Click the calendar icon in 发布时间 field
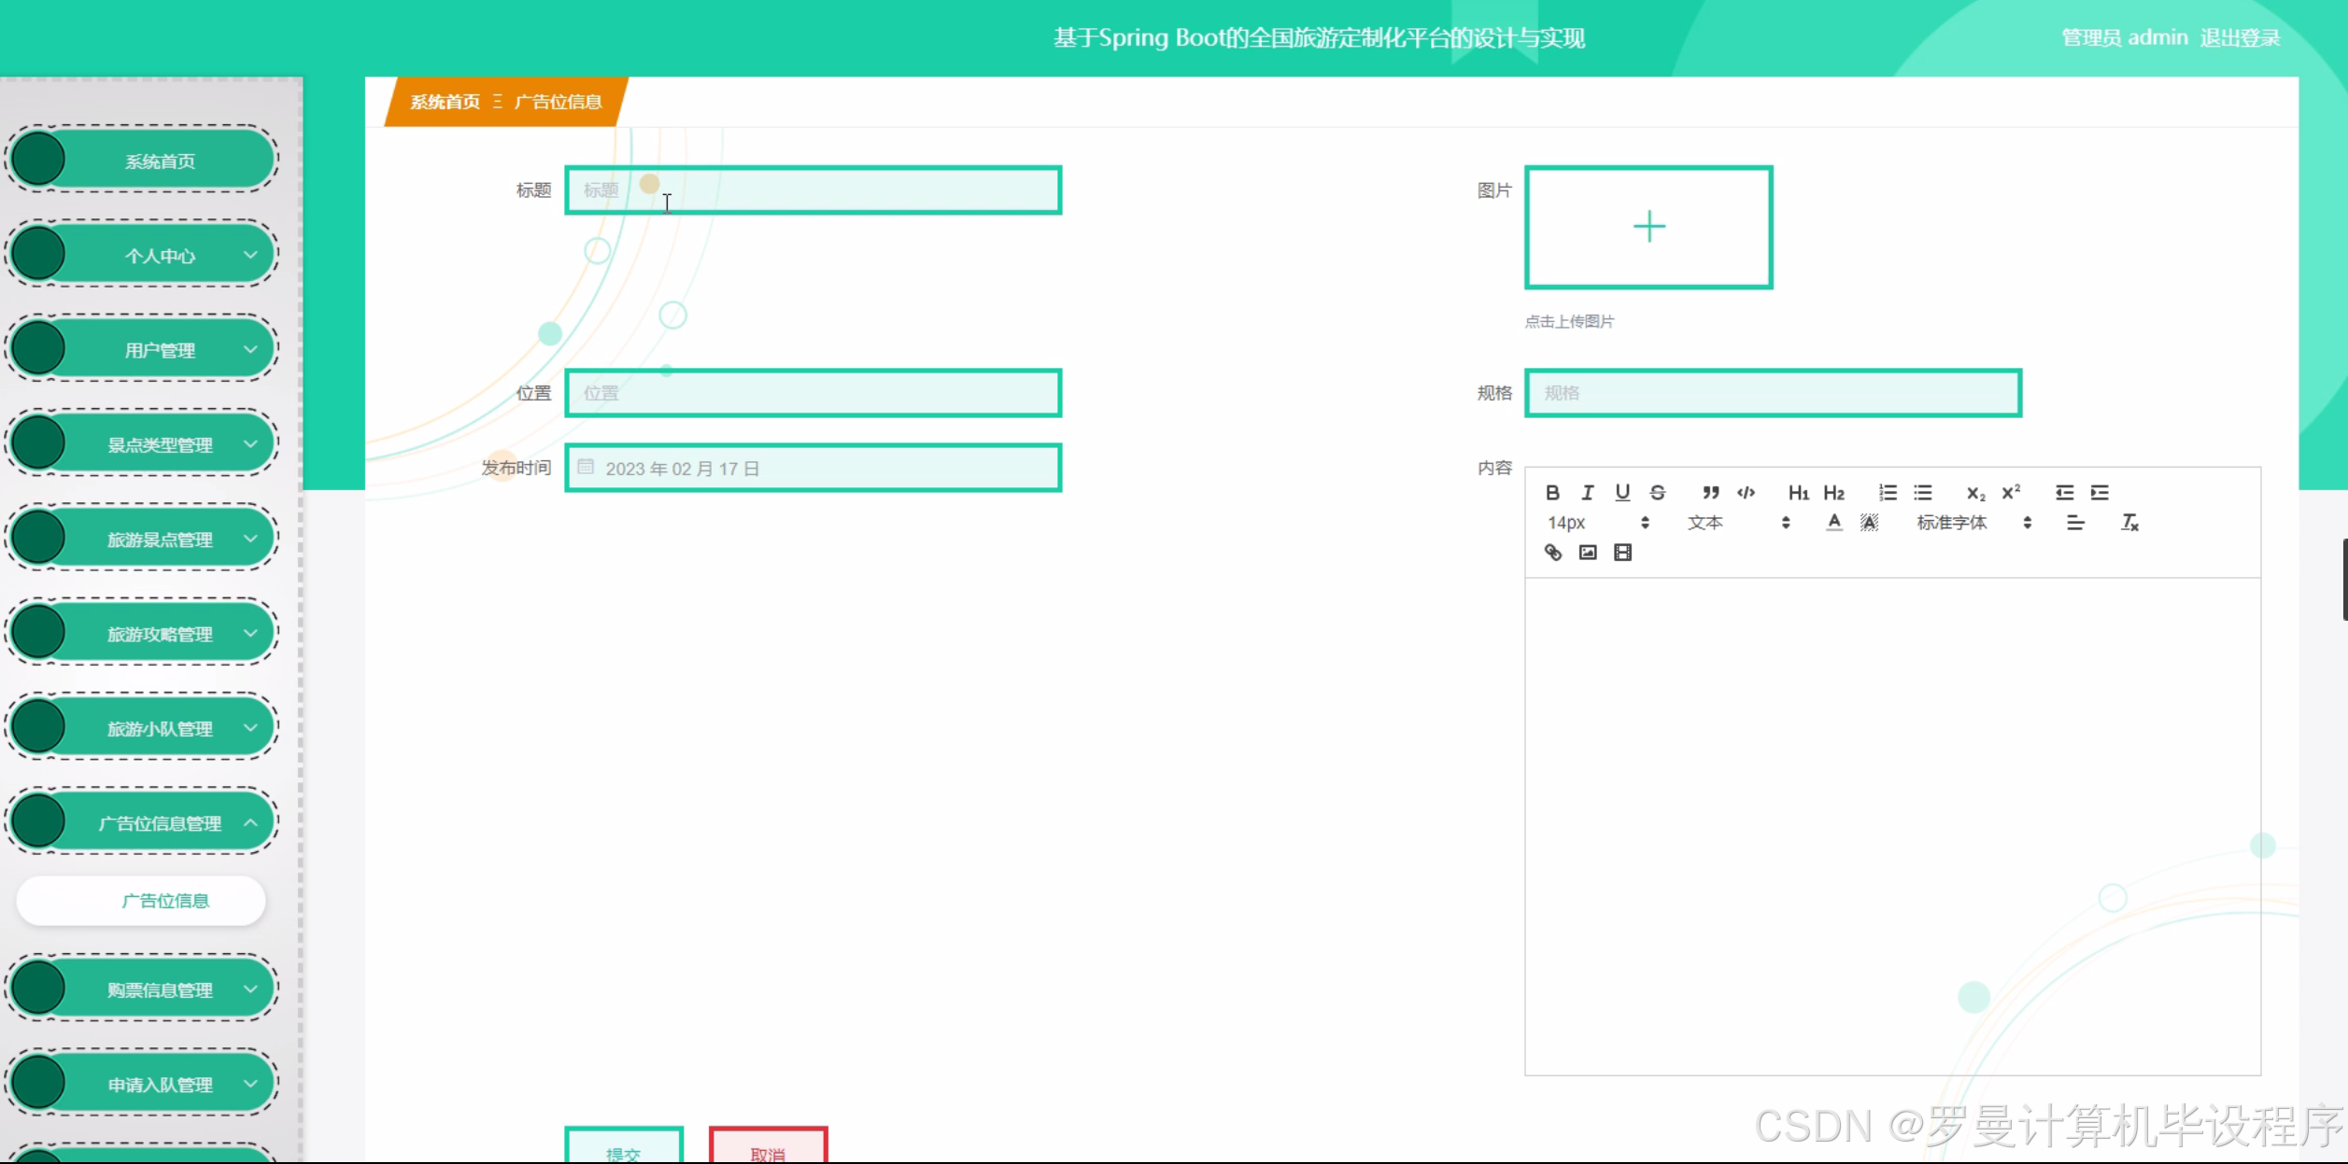Screen dimensions: 2348x1164 point(586,467)
